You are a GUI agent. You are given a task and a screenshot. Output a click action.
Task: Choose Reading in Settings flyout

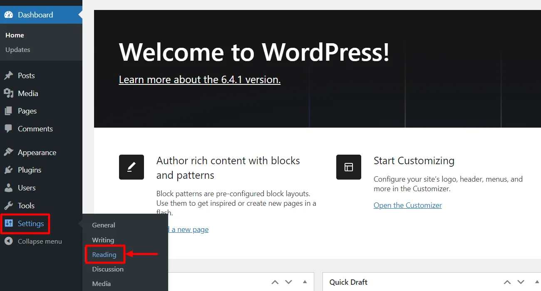pyautogui.click(x=104, y=255)
